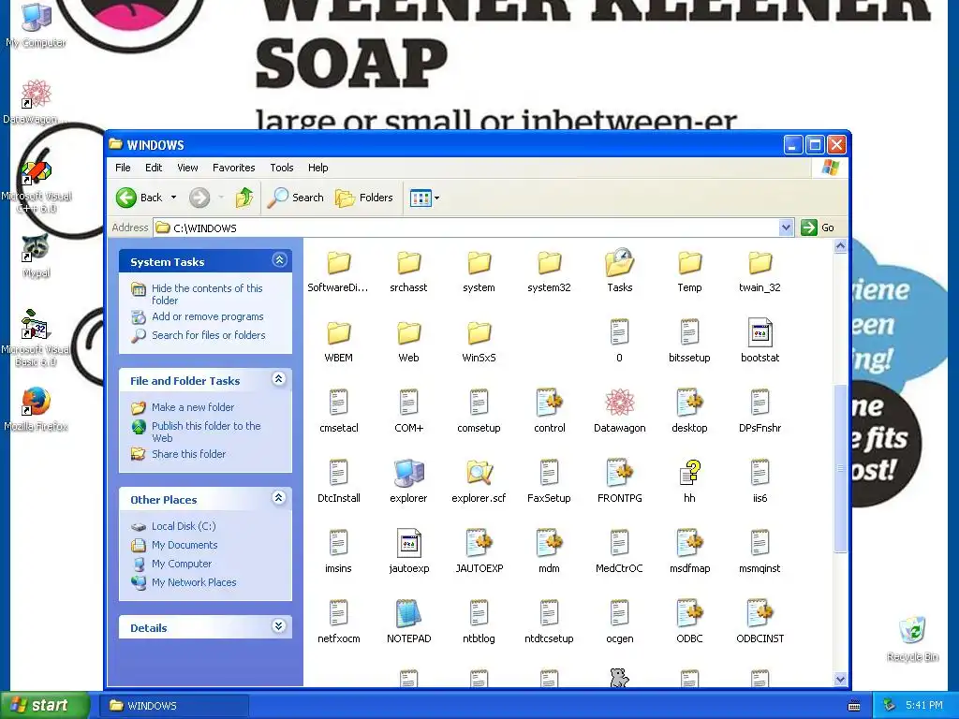
Task: Open the Tools menu
Action: click(x=282, y=168)
